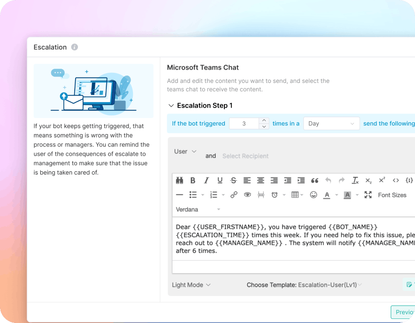Open find and replace binoculars icon
The image size is (415, 323).
(180, 181)
